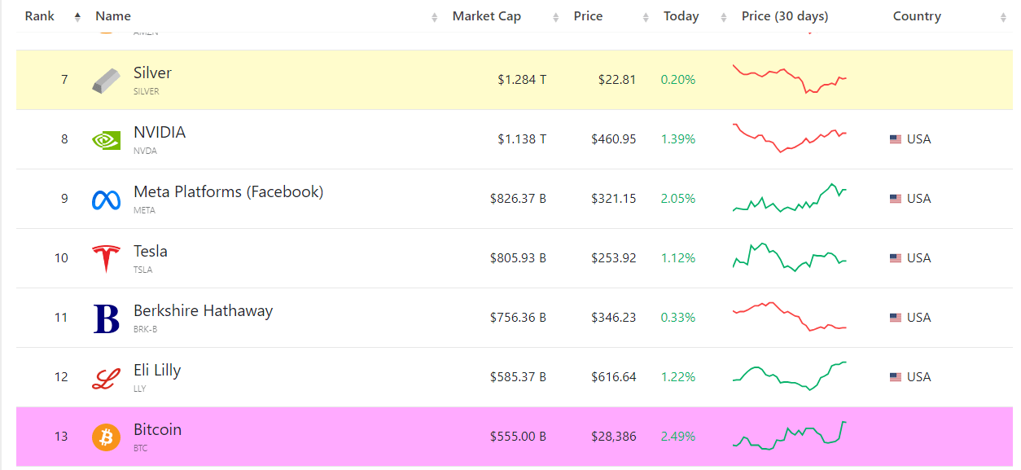Click Tesla market cap $805.93 B

point(518,258)
